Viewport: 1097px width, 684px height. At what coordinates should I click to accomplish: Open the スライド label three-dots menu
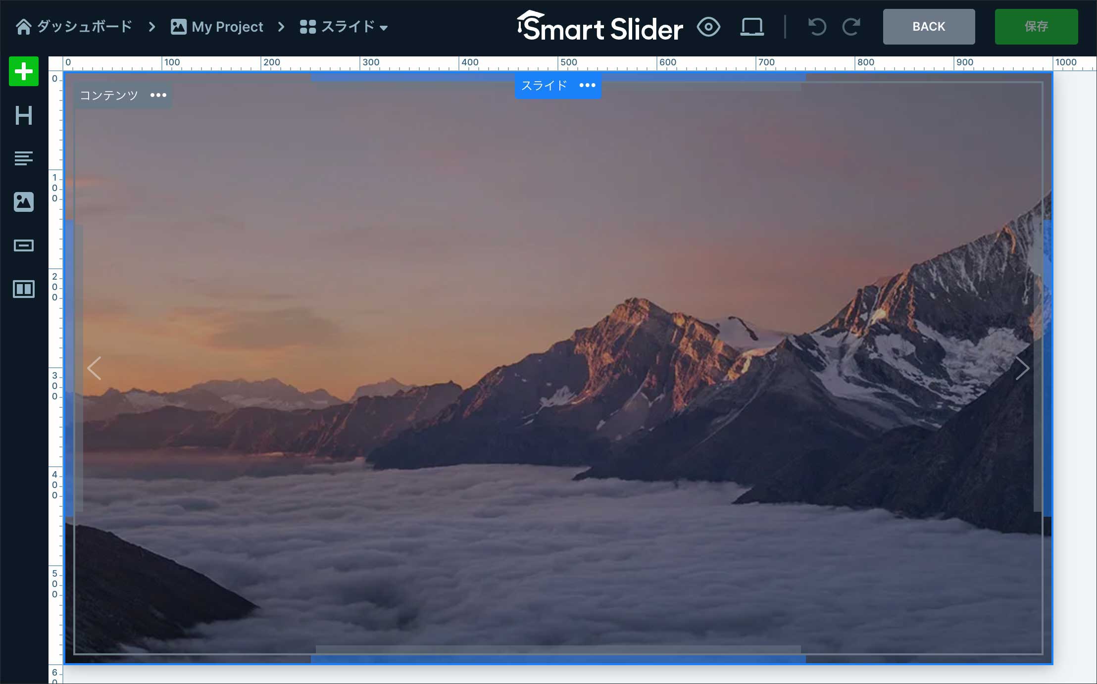(x=587, y=86)
